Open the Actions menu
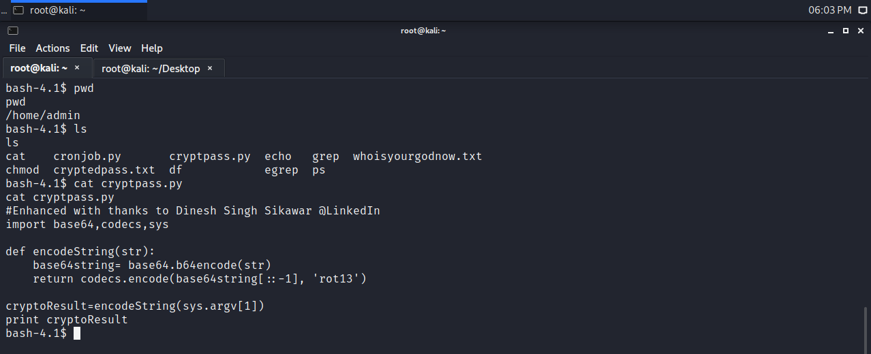The image size is (871, 354). [x=52, y=48]
